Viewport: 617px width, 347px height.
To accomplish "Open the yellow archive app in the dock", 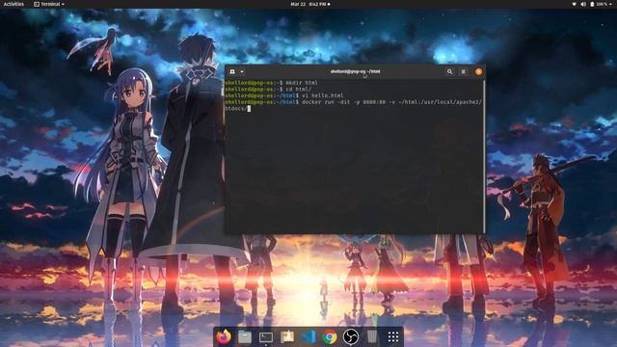I will click(287, 336).
